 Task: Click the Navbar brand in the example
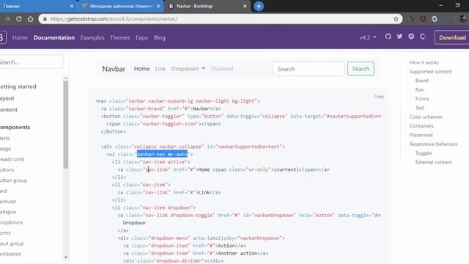point(114,69)
